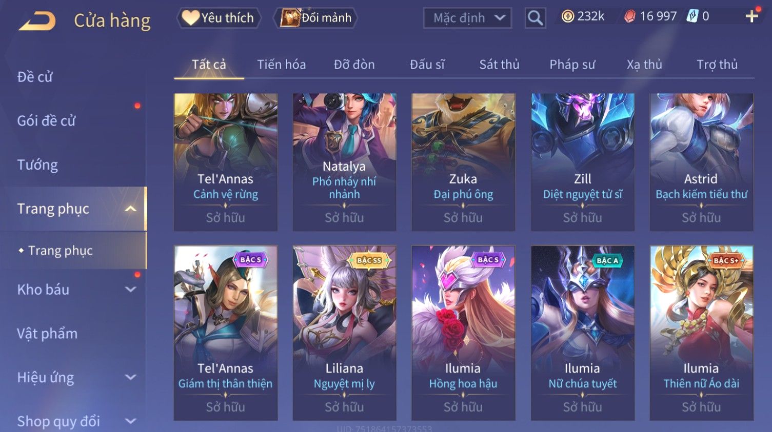Screen dimensions: 772x432
Task: Open the Mặc định sort dropdown
Action: pos(467,18)
